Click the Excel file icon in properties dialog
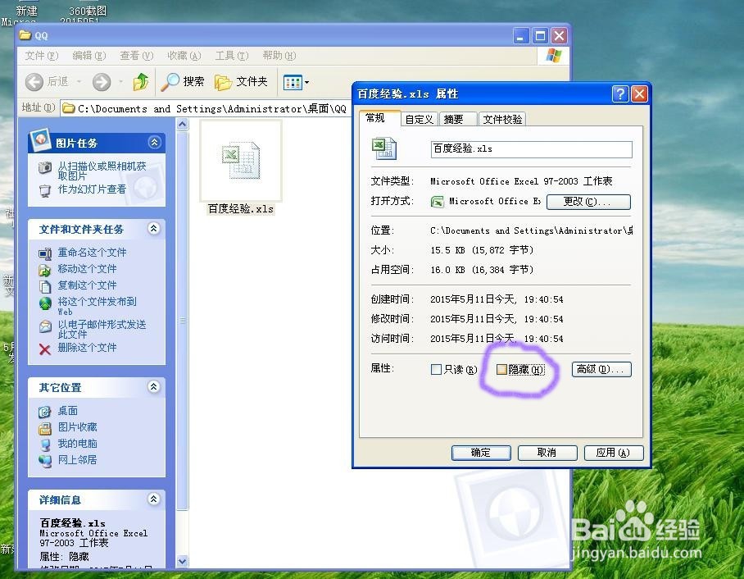Screen dimensions: 744x579 [x=383, y=148]
